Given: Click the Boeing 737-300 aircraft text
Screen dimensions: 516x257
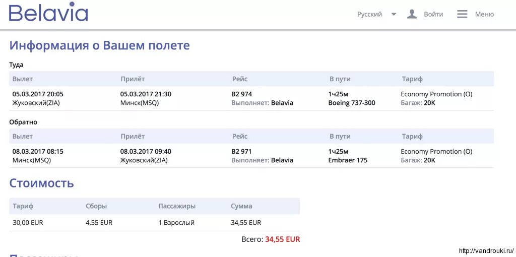Looking at the screenshot, I should tap(352, 103).
